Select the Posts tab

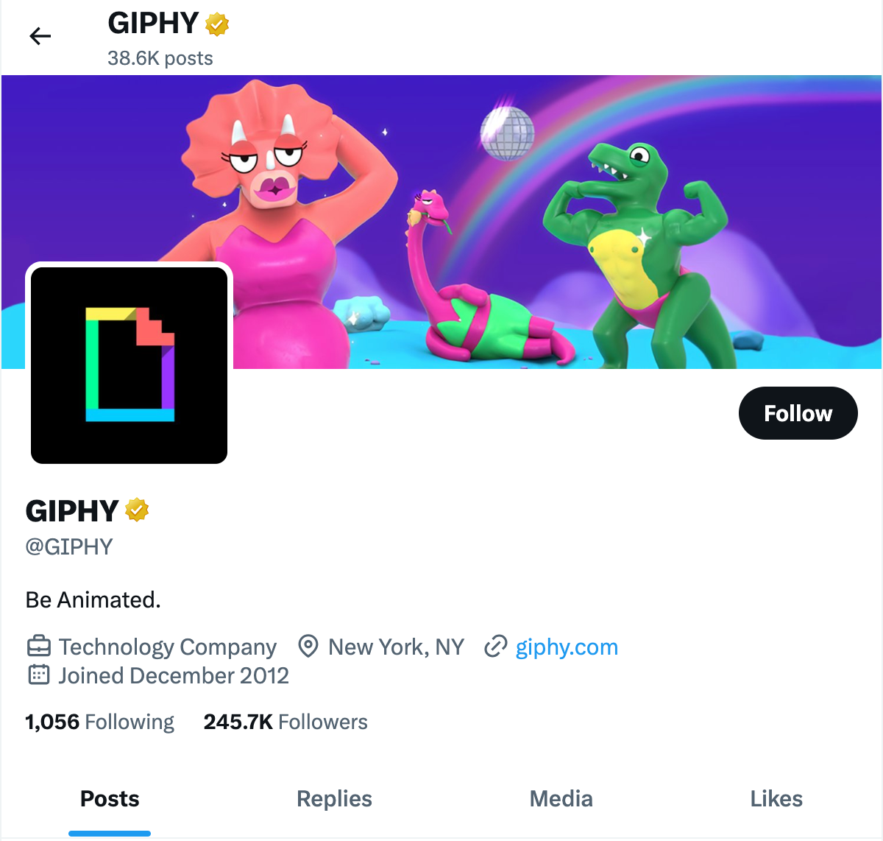pyautogui.click(x=110, y=799)
